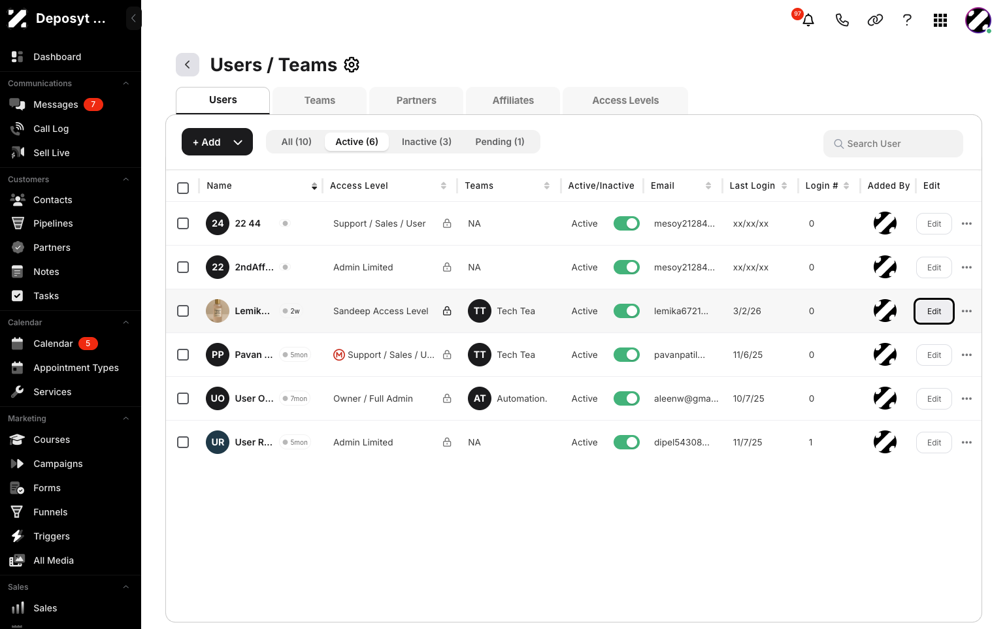The width and height of the screenshot is (1007, 629).
Task: Collapse the Sales section
Action: [126, 587]
